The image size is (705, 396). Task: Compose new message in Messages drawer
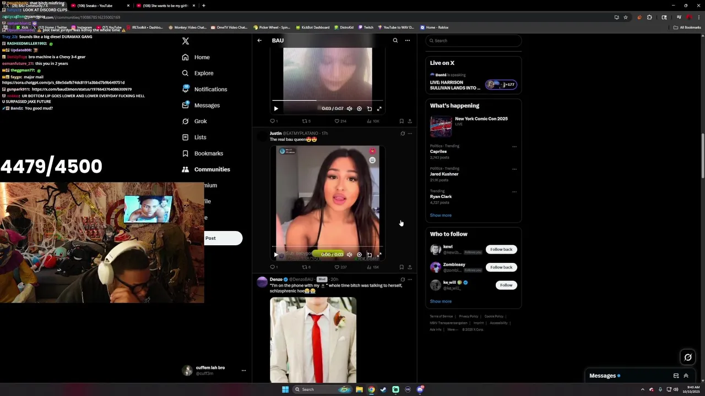676,376
